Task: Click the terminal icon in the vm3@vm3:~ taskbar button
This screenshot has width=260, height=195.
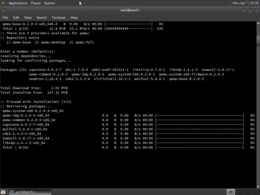Action: point(12,192)
